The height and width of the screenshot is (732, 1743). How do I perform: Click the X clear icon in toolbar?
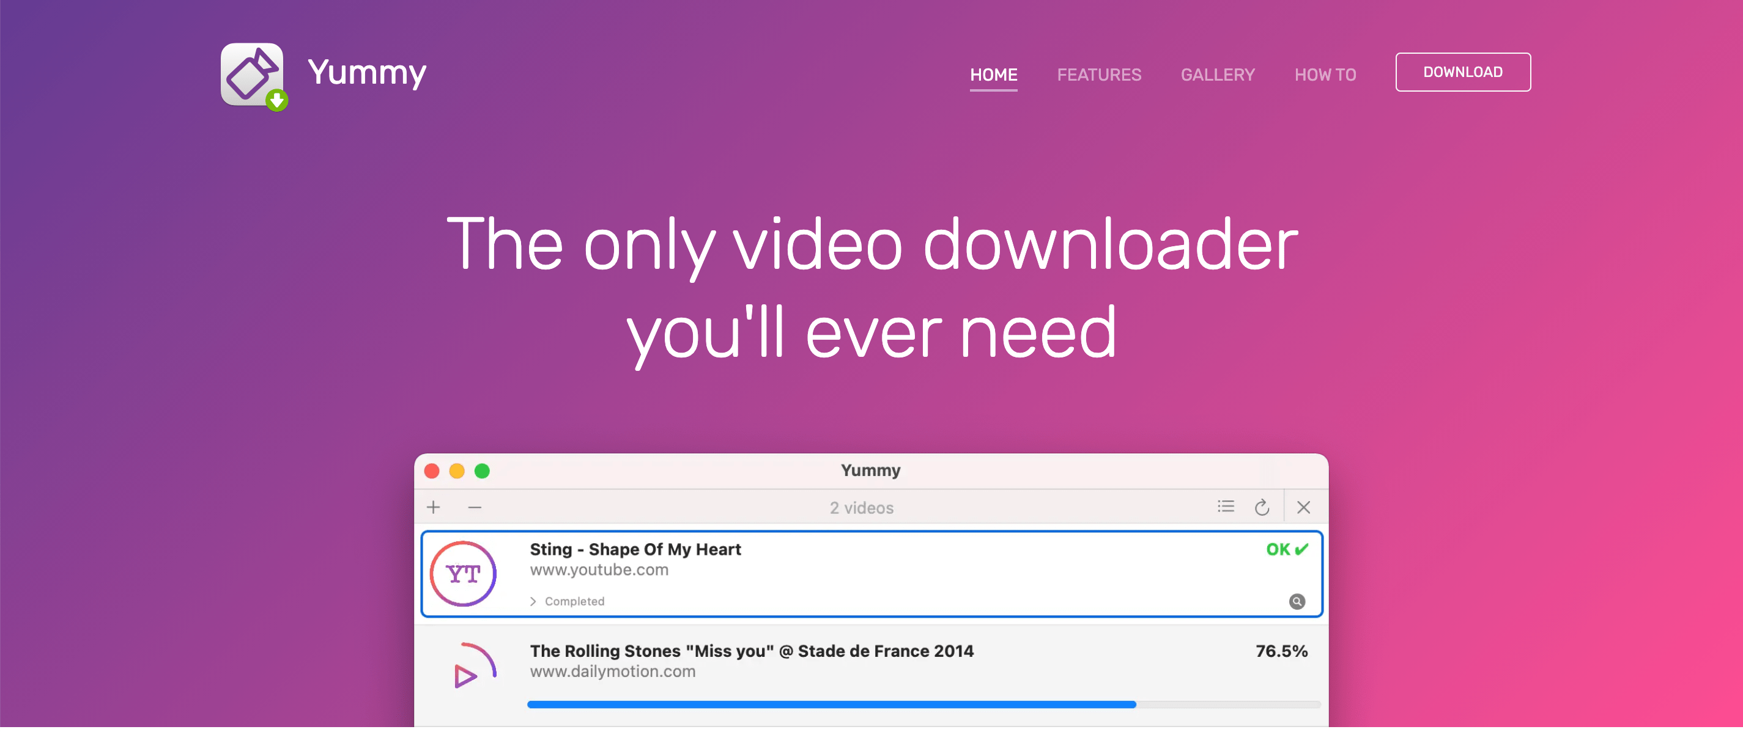click(1303, 507)
